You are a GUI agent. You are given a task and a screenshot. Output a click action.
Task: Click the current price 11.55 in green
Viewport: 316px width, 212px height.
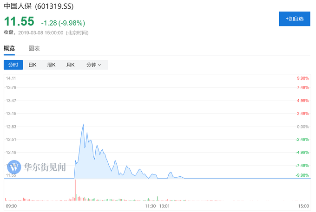pos(19,22)
